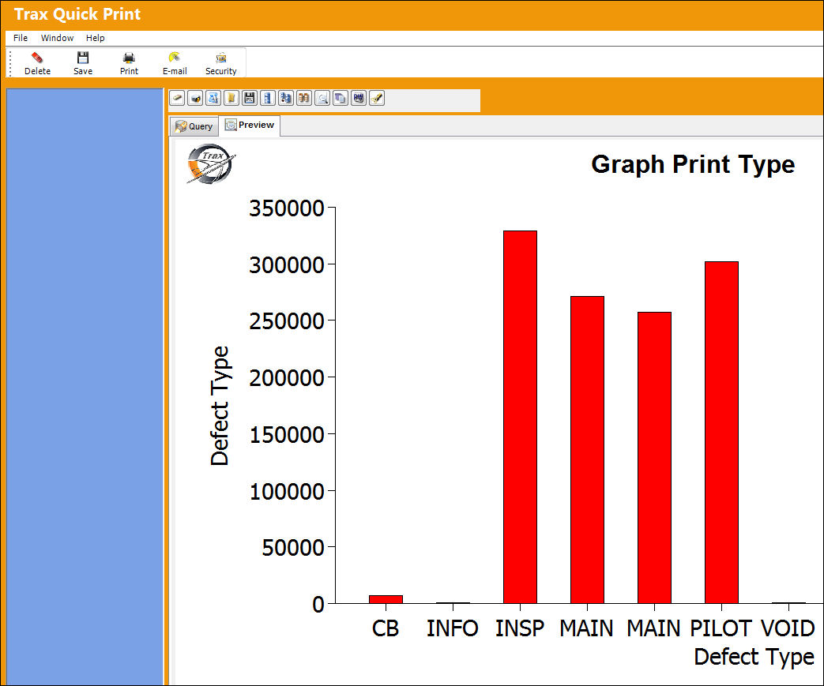
Task: Click the eraser icon in report toolbar
Action: [178, 98]
